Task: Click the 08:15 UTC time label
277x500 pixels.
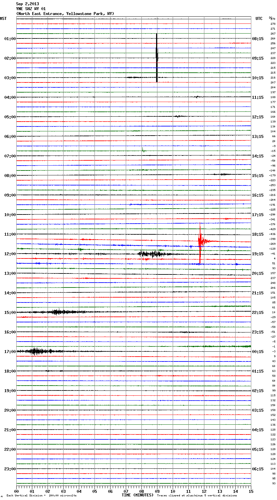Action: (x=258, y=39)
